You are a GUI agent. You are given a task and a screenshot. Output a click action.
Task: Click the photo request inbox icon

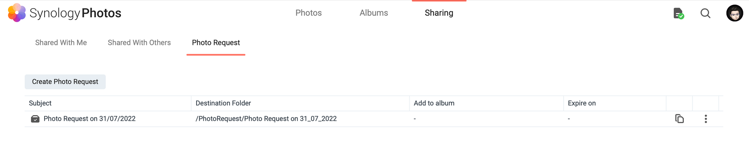pos(35,119)
